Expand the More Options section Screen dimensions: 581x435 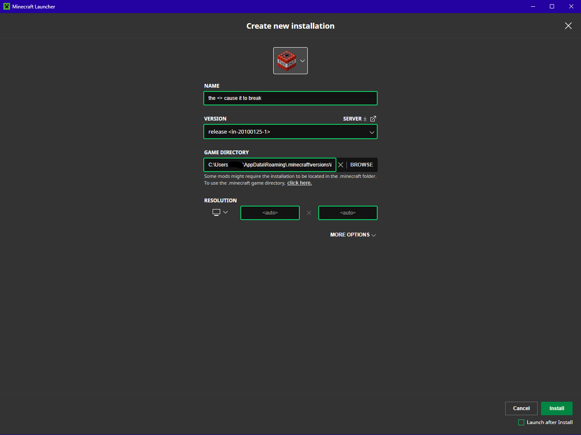[x=353, y=235]
